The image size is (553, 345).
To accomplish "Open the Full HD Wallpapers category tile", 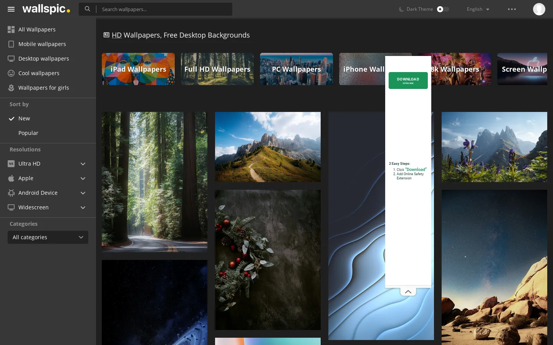I will pos(217,69).
